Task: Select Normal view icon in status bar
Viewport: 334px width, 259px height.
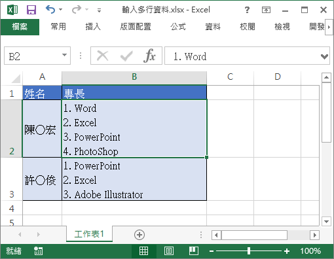Action: coord(143,251)
